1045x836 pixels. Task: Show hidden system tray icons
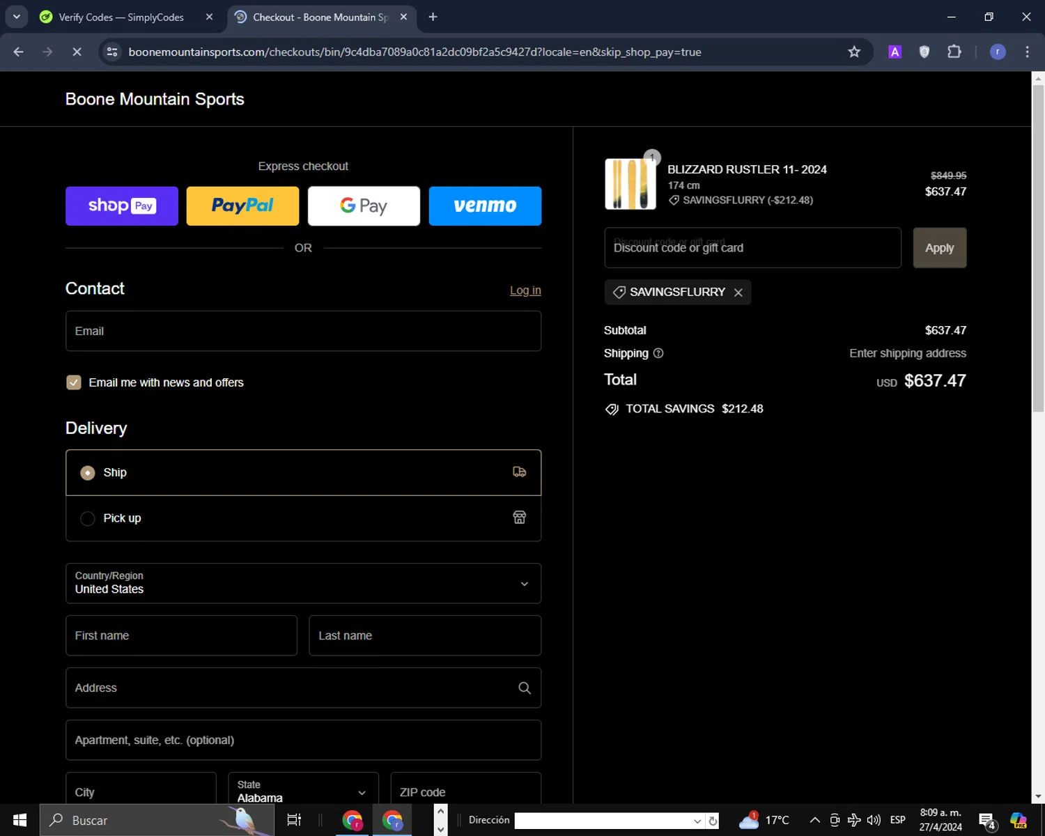click(814, 820)
